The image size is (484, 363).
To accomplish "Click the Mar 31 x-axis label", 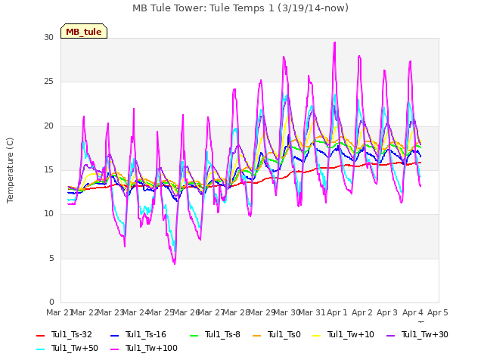I will point(312,312).
